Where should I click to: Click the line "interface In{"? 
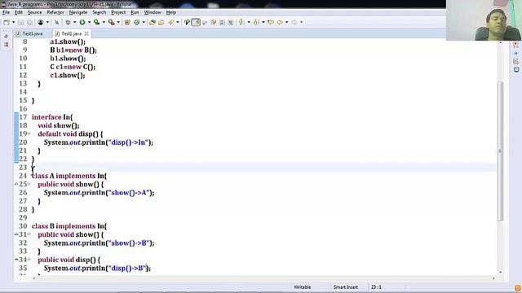pos(52,117)
